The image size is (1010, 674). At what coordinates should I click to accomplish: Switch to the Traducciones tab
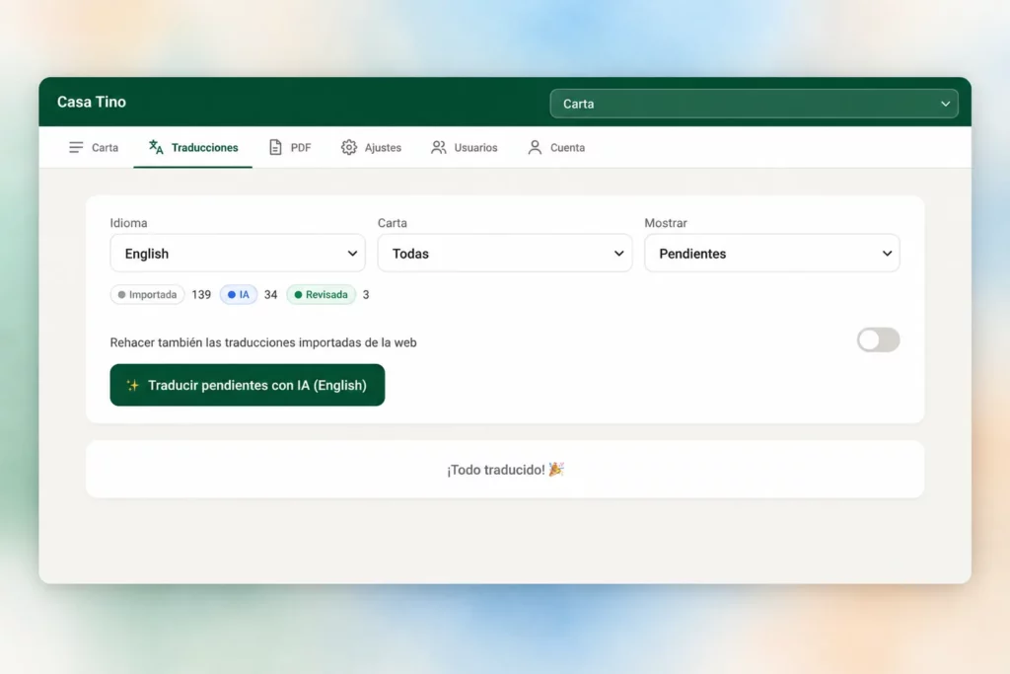click(192, 148)
